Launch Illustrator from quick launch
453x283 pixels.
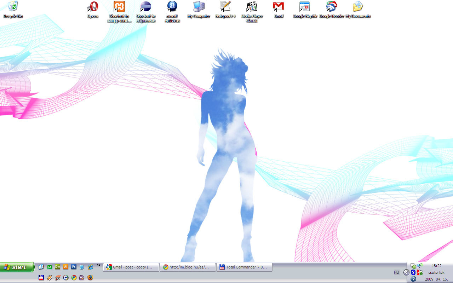(66, 267)
